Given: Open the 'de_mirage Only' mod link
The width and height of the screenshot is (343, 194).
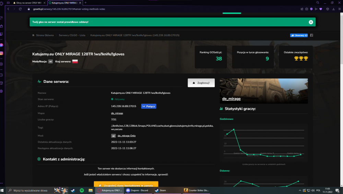Looking at the screenshot, I should 127,136.
